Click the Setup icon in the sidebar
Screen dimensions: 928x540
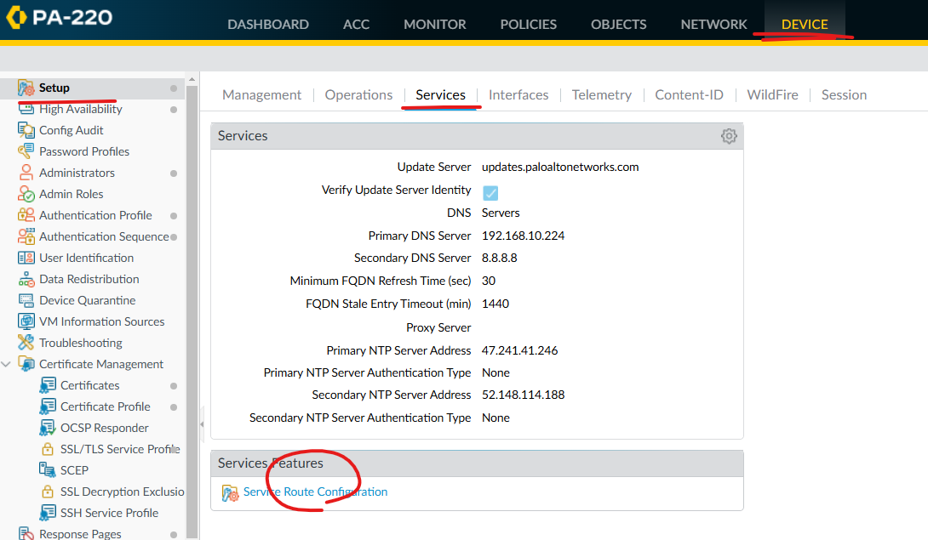(26, 88)
